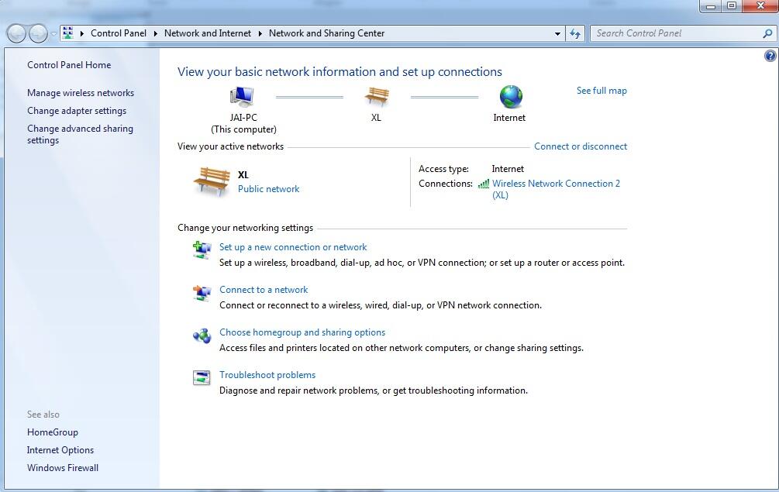Click the Access type Internet value
779x492 pixels.
pyautogui.click(x=508, y=169)
